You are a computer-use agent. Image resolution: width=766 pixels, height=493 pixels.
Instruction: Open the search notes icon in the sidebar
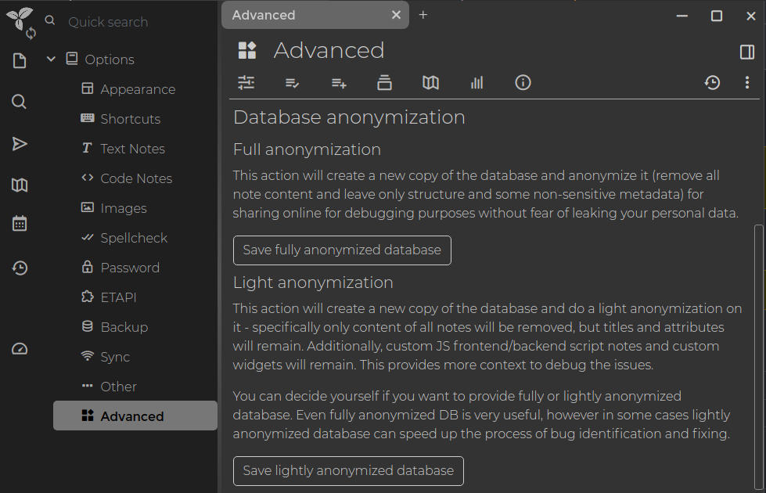[20, 102]
